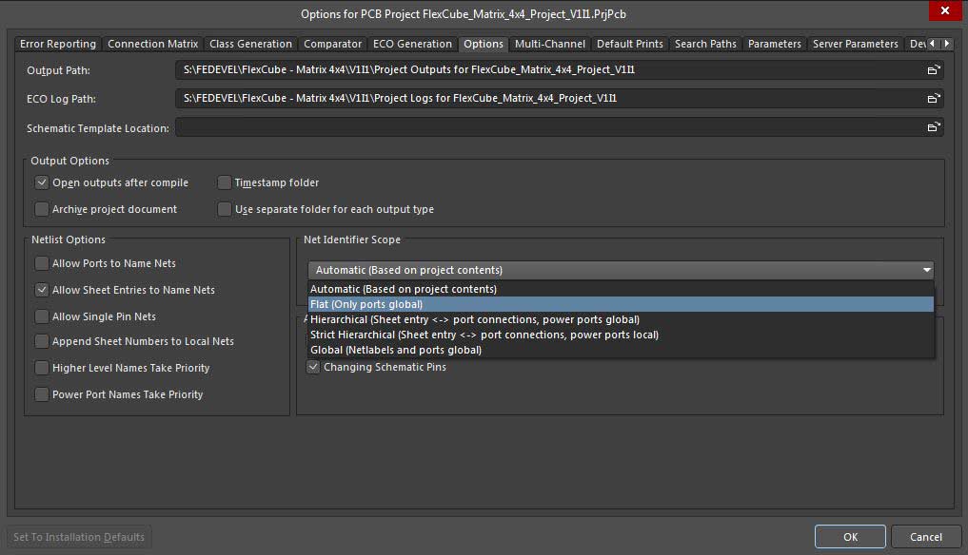
Task: Close the project options dialog
Action: coord(943,10)
